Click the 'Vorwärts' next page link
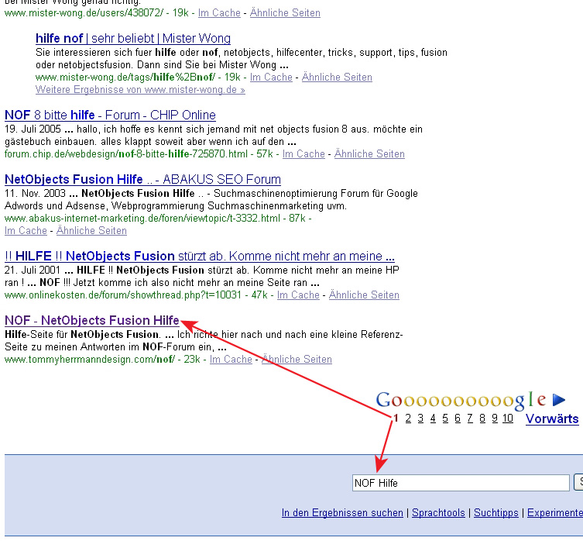This screenshot has width=583, height=541. pyautogui.click(x=551, y=419)
